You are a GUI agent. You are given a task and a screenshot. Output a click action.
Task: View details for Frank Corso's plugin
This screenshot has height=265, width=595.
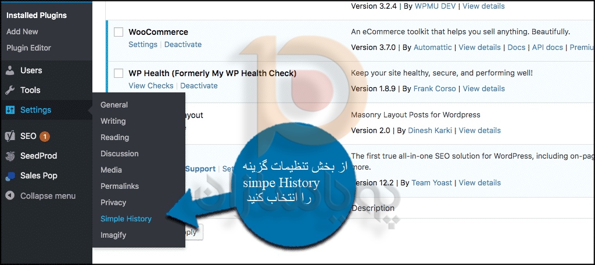point(484,88)
